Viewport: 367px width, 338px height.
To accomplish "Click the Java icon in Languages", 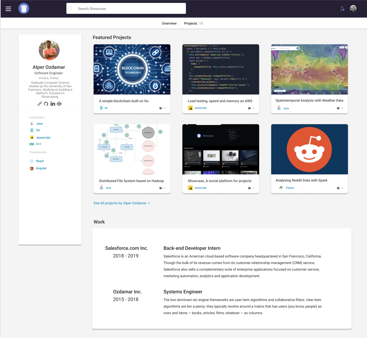I will tap(32, 124).
